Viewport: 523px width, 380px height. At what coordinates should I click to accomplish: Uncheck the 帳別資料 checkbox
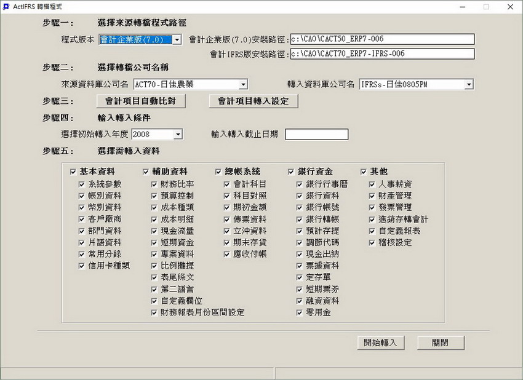click(81, 196)
